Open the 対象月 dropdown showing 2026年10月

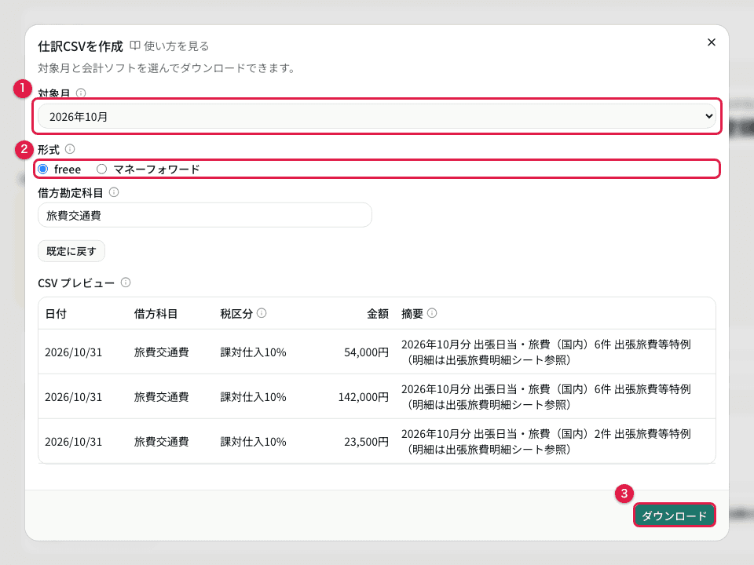376,116
